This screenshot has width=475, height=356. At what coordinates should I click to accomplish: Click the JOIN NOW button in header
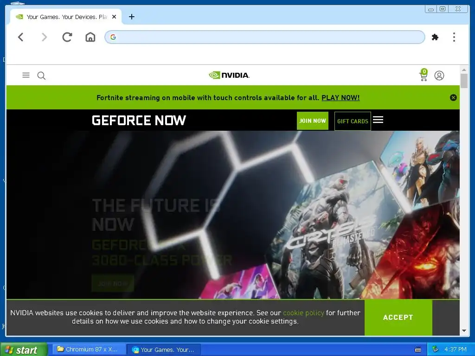pos(313,121)
